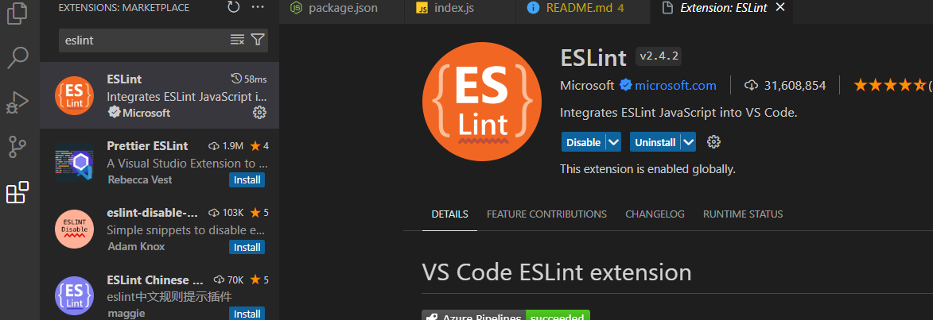Viewport: 933px width, 320px height.
Task: Open Run and Debug view
Action: (x=17, y=102)
